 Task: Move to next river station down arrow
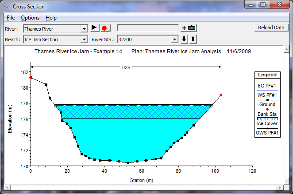point(185,40)
